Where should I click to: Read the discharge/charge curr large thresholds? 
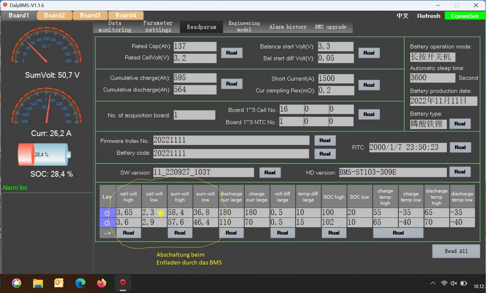pos(231,233)
